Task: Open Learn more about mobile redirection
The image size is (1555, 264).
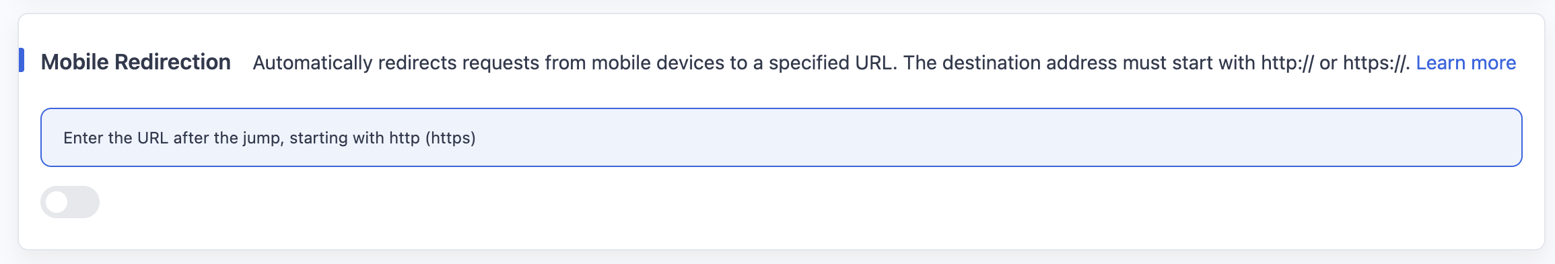Action: pyautogui.click(x=1466, y=63)
